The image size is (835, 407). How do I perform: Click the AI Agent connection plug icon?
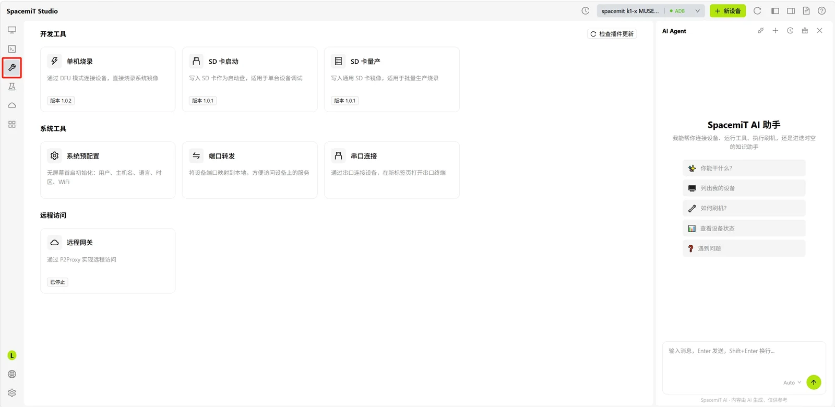761,31
